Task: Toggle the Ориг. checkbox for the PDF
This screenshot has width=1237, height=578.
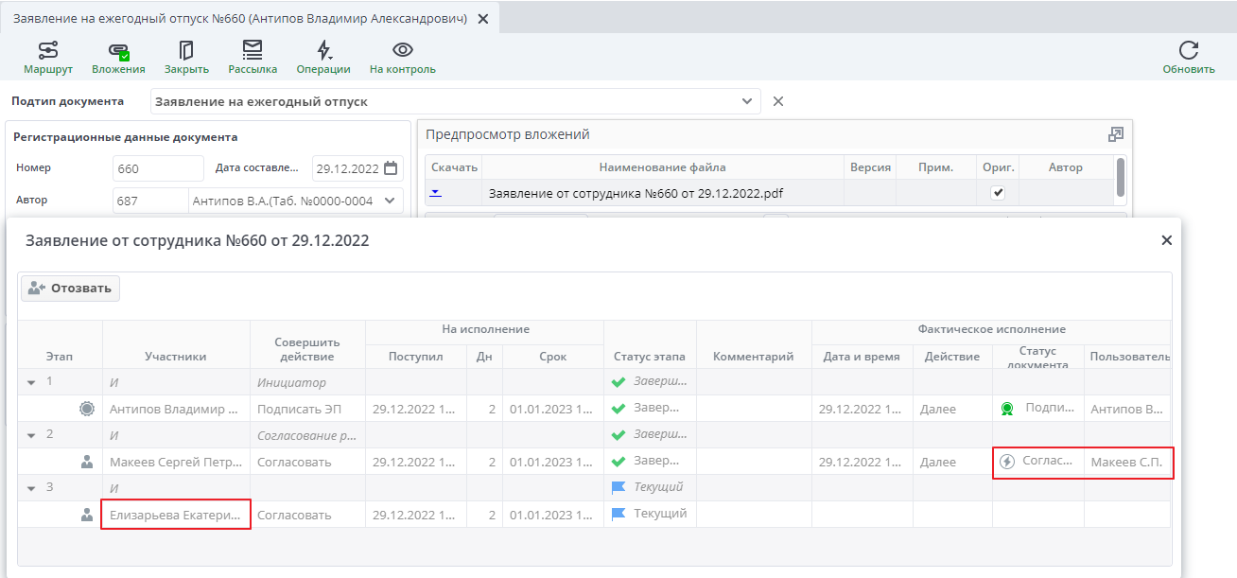Action: pyautogui.click(x=998, y=192)
